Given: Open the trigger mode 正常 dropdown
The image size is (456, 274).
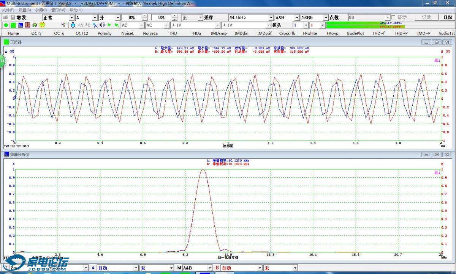Looking at the screenshot, I should click(71, 17).
